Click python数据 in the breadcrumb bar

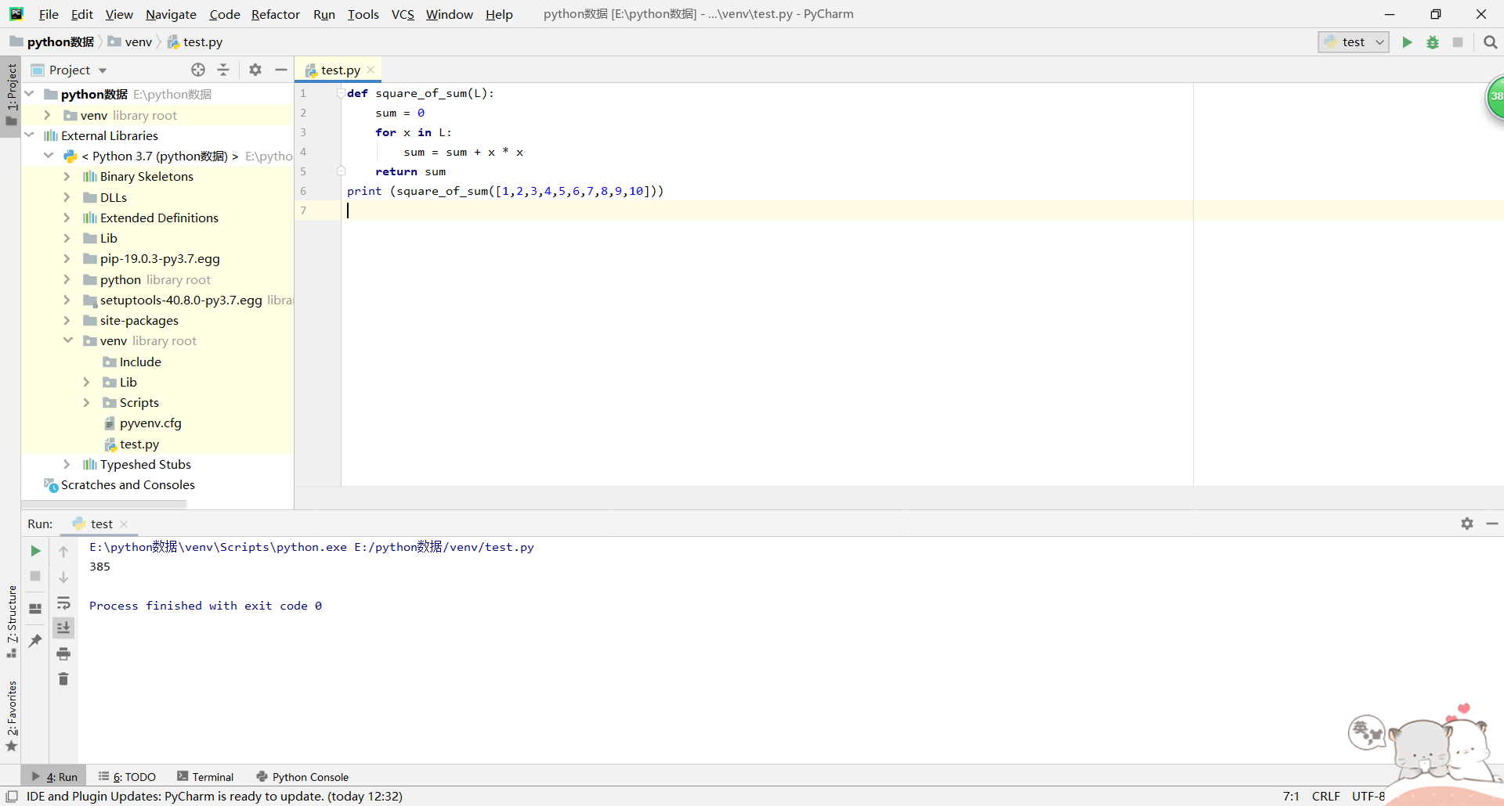point(52,41)
